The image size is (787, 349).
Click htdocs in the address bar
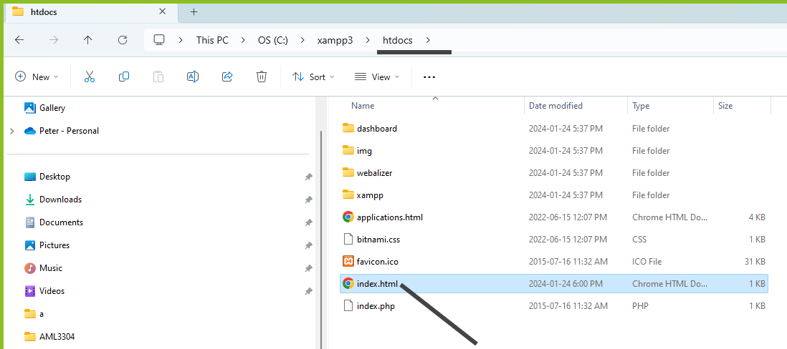[398, 40]
